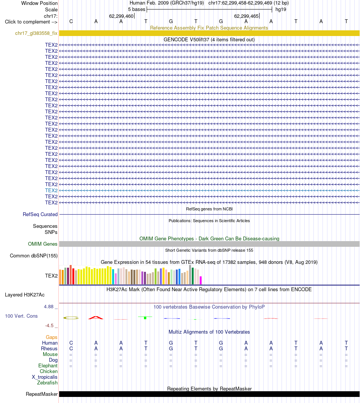Click the 'Scale' label
This screenshot has width=360, height=403.
pyautogui.click(x=51, y=9)
